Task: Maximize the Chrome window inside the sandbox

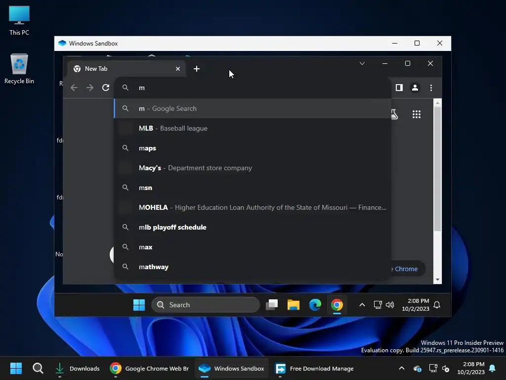Action: click(x=408, y=64)
